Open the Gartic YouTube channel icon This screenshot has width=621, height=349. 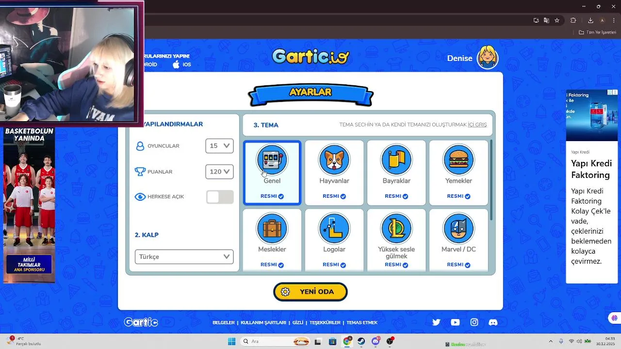(455, 322)
